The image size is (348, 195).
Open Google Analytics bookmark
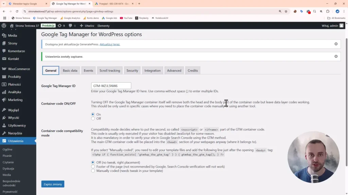pyautogui.click(x=70, y=18)
